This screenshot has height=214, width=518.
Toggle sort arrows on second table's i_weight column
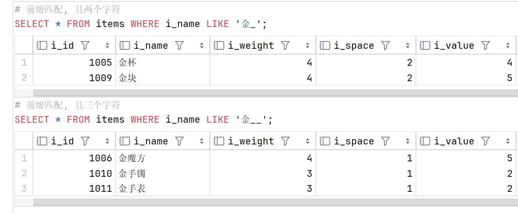coord(308,142)
